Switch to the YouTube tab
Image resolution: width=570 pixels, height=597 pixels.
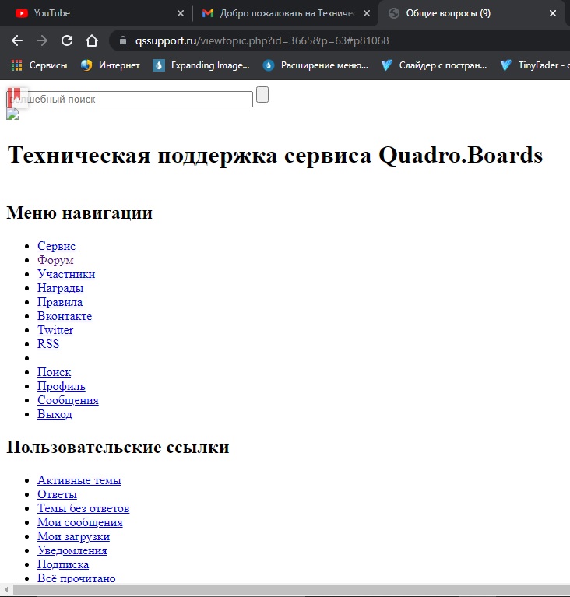click(x=95, y=13)
